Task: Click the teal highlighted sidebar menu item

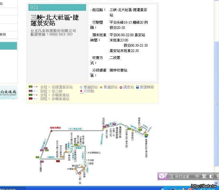Action: click(8, 46)
